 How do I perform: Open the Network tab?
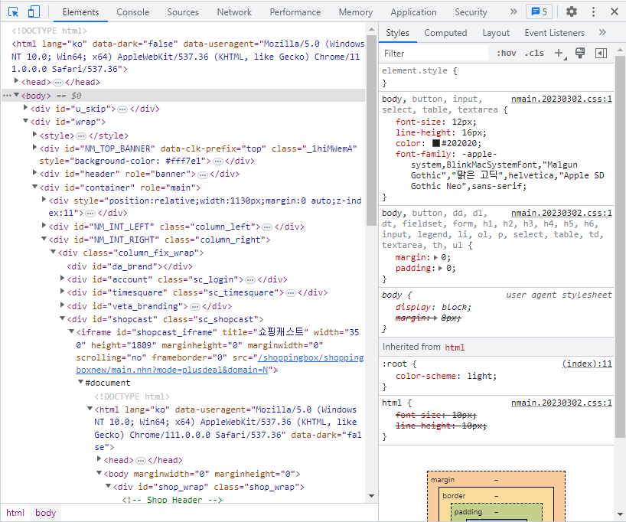pos(234,12)
